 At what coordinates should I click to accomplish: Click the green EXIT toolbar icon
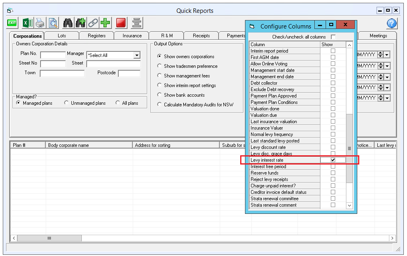pos(12,23)
